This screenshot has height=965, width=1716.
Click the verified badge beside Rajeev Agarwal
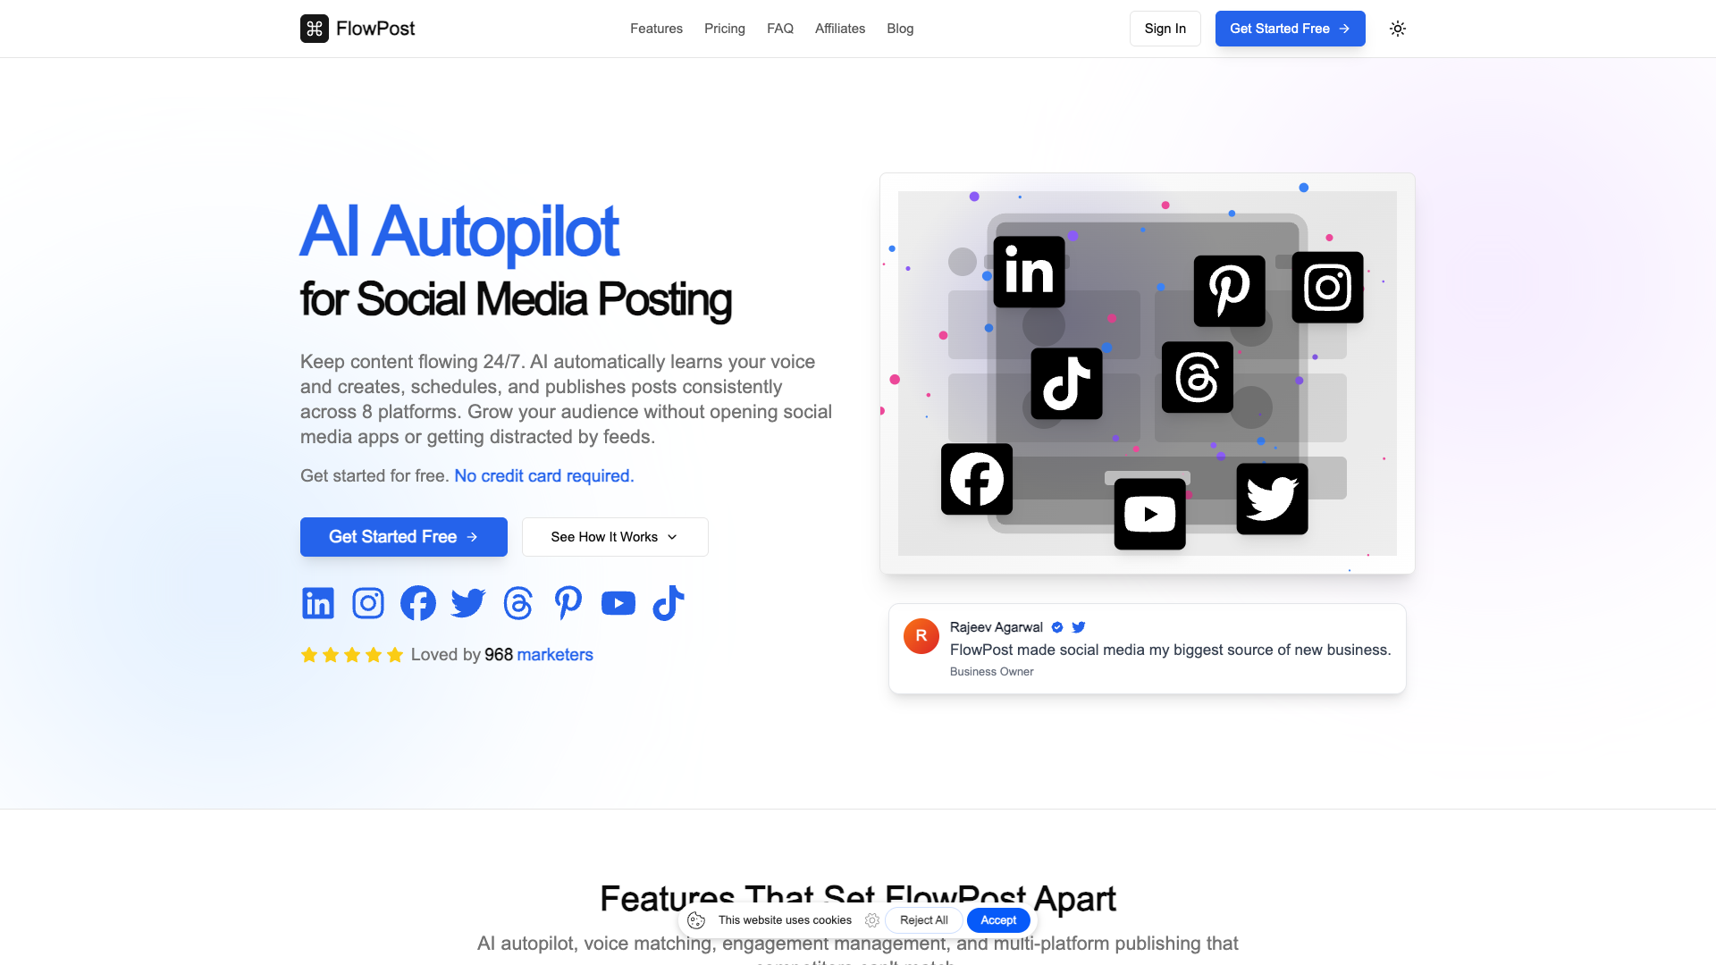[x=1057, y=627]
